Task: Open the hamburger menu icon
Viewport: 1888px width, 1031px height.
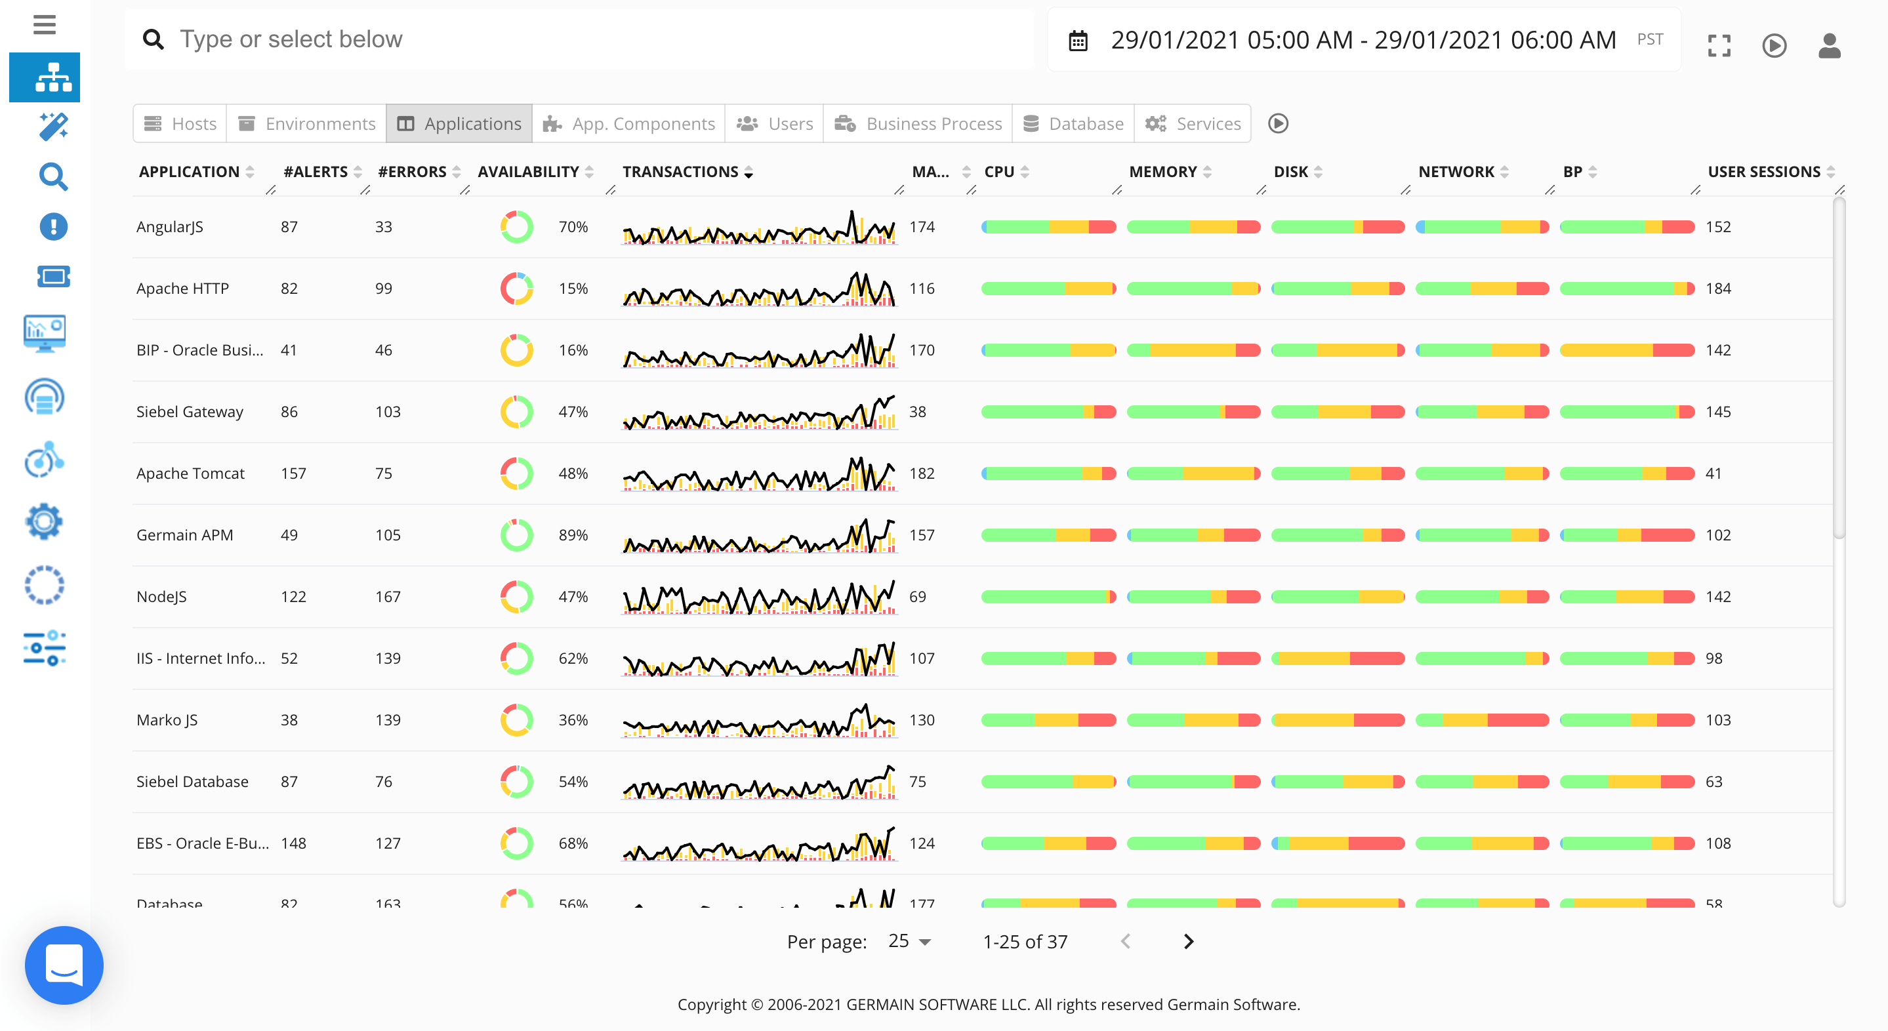Action: [x=44, y=25]
